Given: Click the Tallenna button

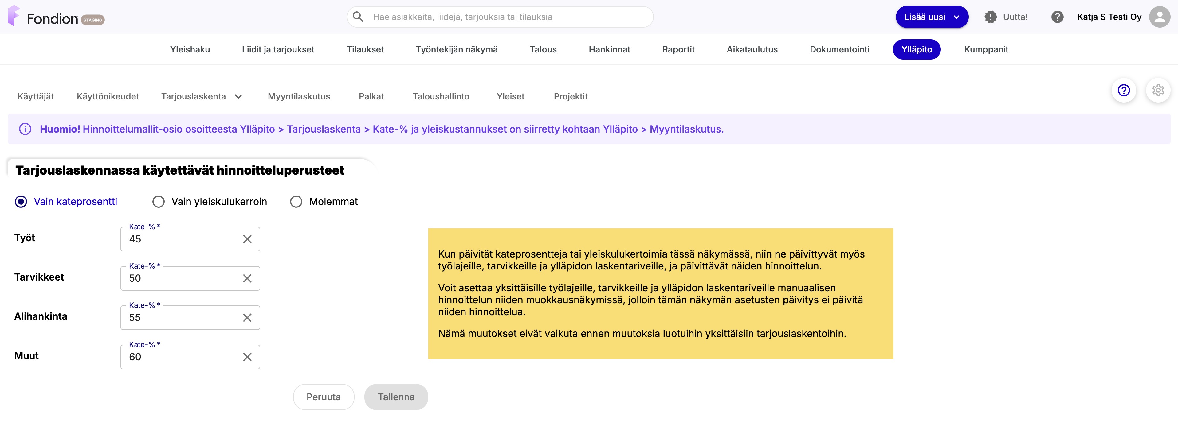Looking at the screenshot, I should (x=396, y=397).
